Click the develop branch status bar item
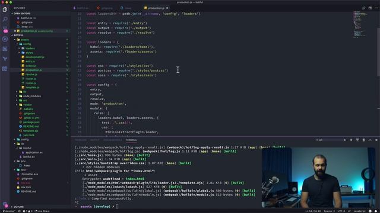Viewport: 380px width, 213px height. [9, 211]
